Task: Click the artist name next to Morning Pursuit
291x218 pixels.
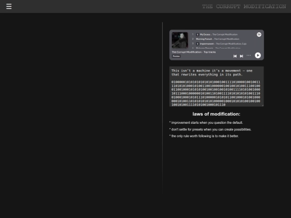Action: click(226, 39)
